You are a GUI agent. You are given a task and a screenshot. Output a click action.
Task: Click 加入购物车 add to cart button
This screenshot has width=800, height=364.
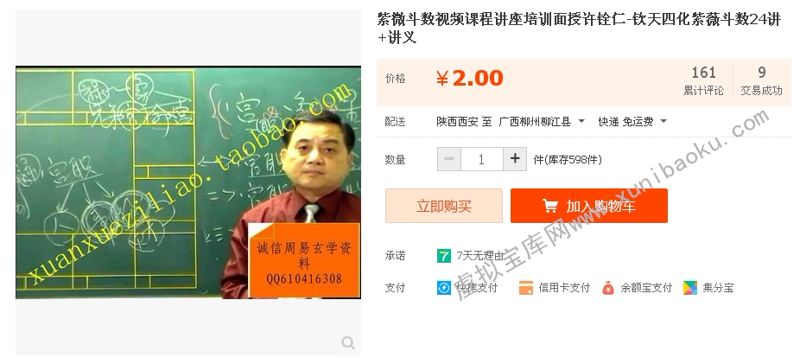click(589, 206)
